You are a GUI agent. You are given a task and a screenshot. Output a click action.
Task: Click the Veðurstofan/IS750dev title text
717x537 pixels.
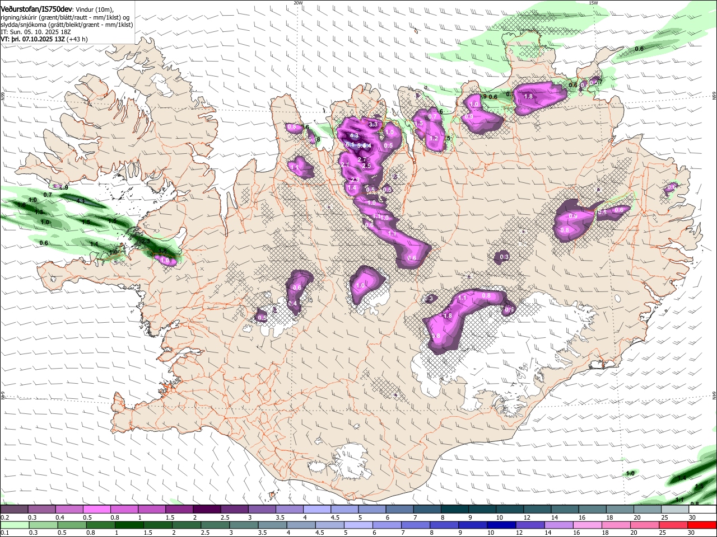(x=36, y=9)
